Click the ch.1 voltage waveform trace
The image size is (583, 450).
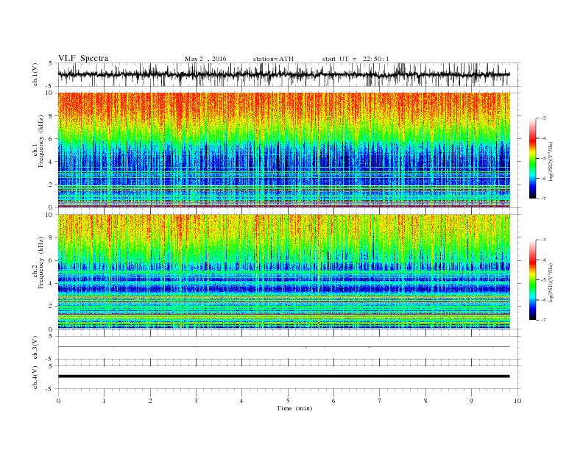coord(283,74)
